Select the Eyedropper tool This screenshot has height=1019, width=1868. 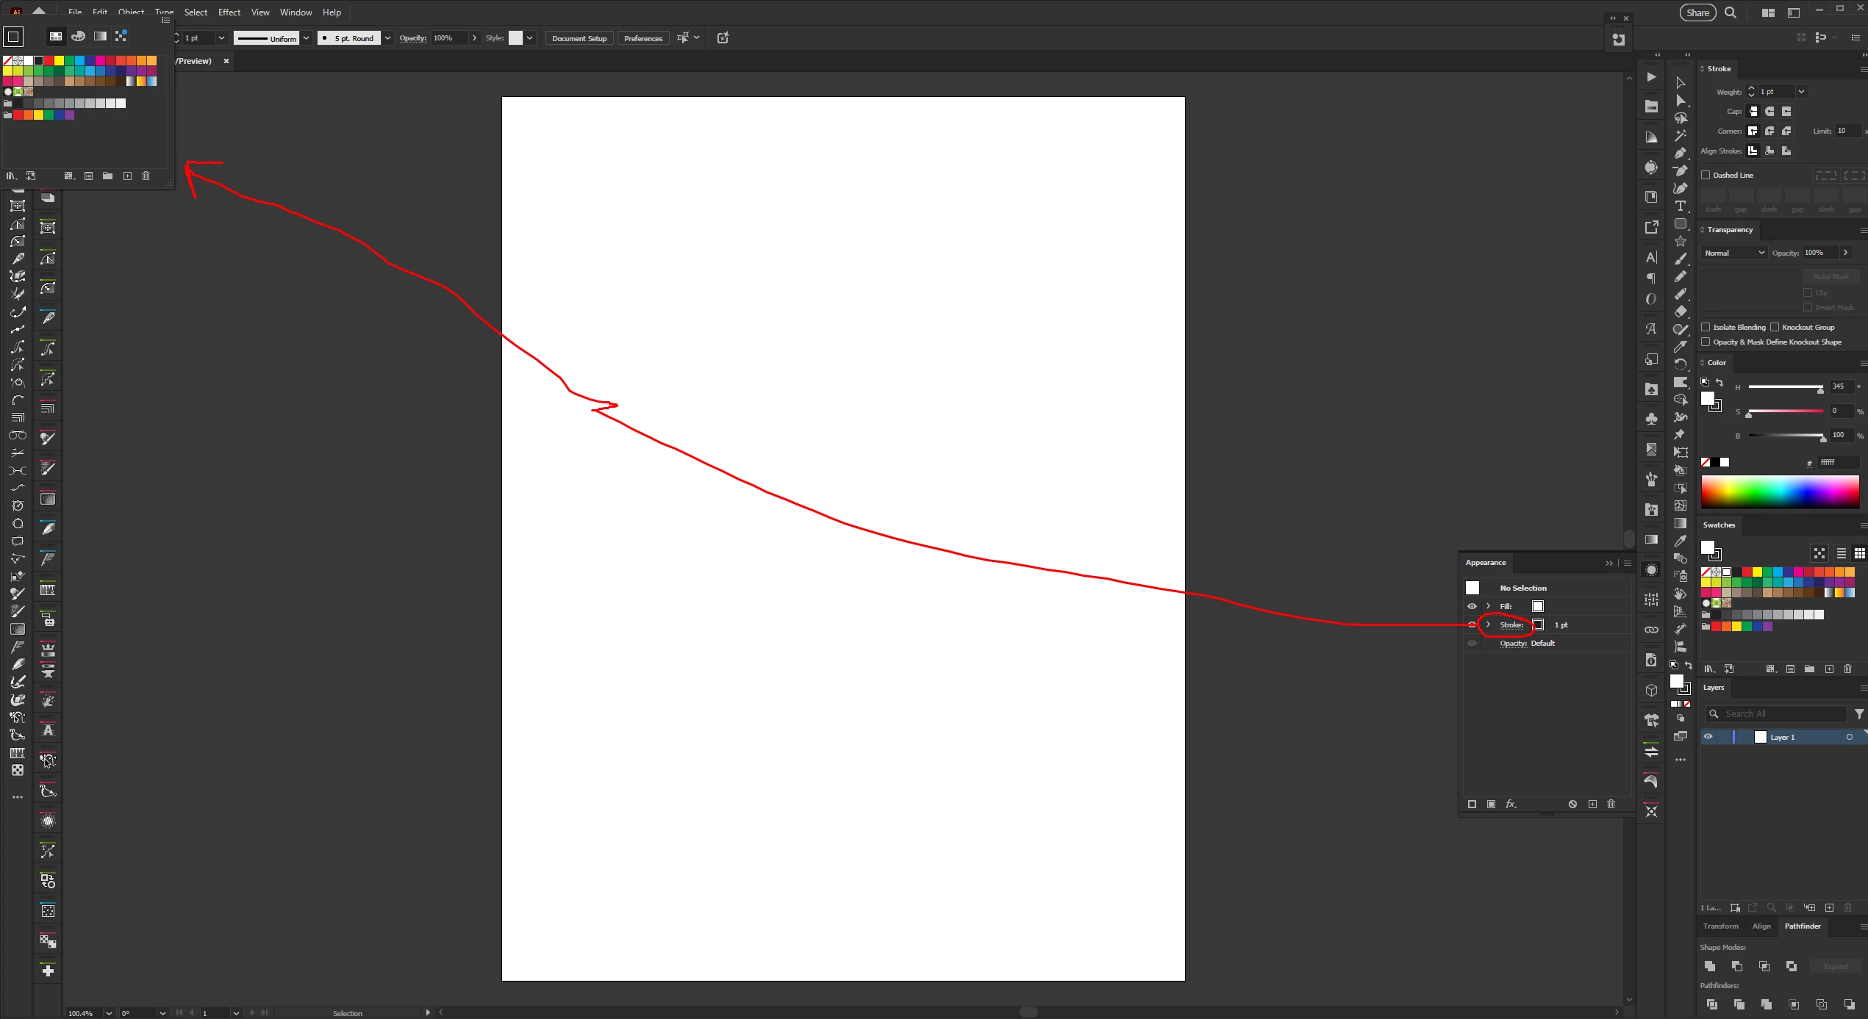coord(1681,541)
